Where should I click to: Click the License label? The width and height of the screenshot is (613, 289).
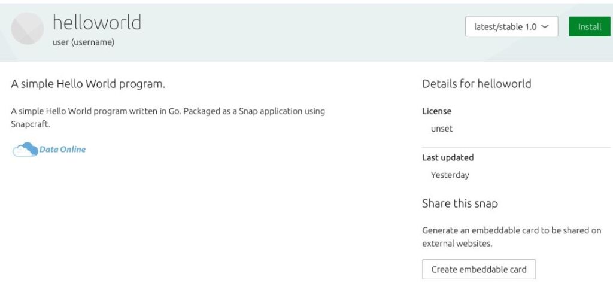tap(436, 111)
